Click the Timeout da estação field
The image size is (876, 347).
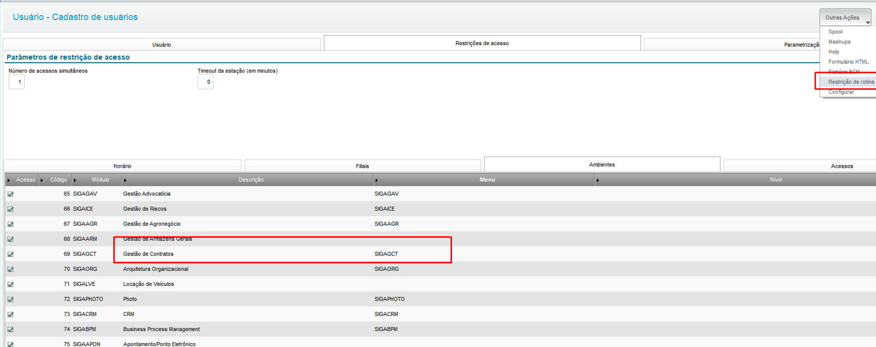click(x=206, y=82)
